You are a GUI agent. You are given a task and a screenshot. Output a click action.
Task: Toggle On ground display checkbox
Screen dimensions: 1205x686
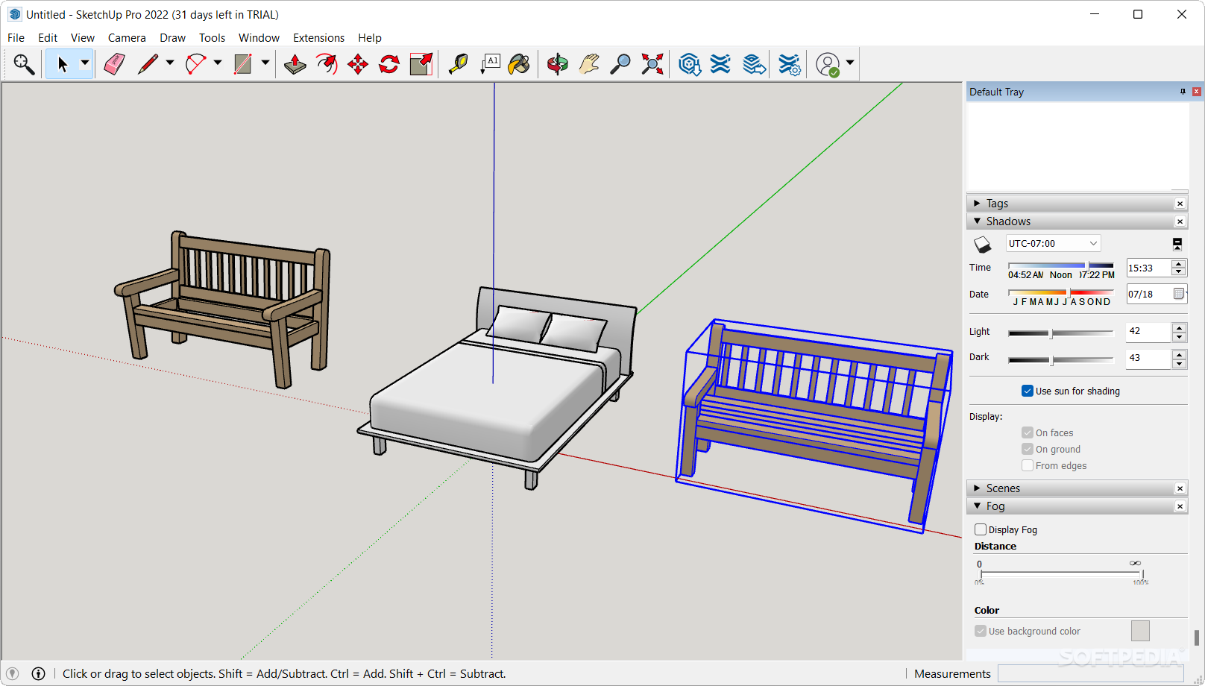(1028, 449)
